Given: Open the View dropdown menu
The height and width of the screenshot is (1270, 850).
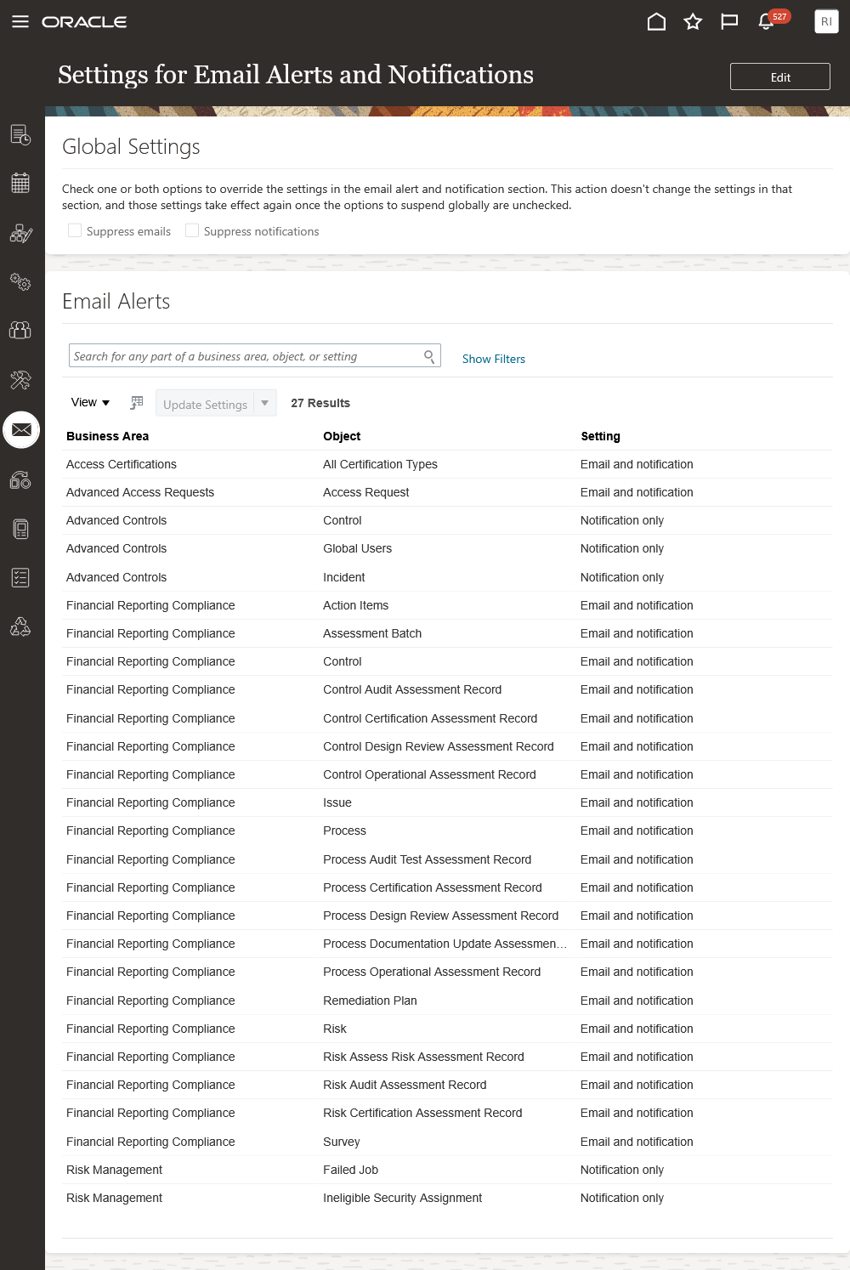Looking at the screenshot, I should [x=90, y=403].
